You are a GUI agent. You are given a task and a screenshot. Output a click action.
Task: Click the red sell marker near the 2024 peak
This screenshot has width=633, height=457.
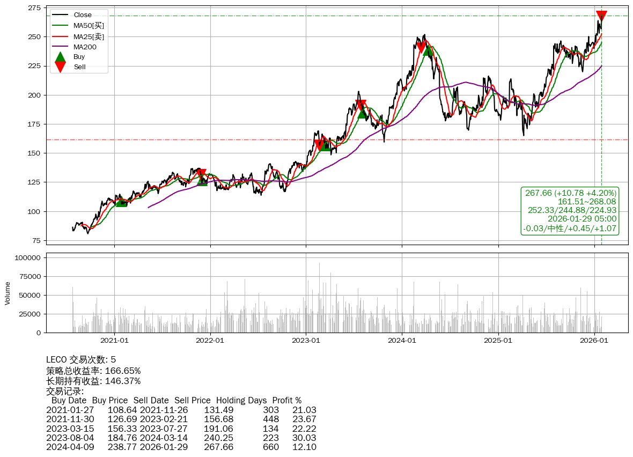coord(422,47)
